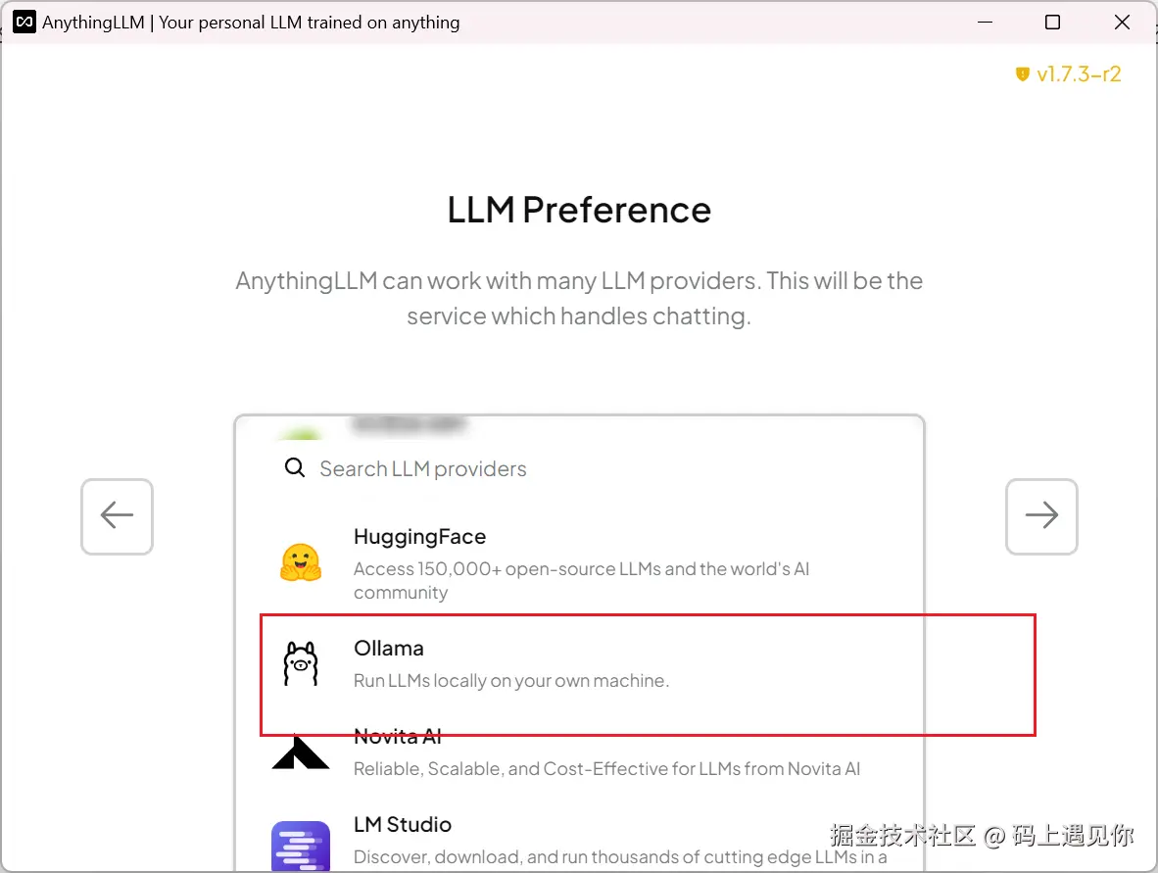The image size is (1158, 873).
Task: Click the purple LM Studio icon
Action: (x=301, y=847)
